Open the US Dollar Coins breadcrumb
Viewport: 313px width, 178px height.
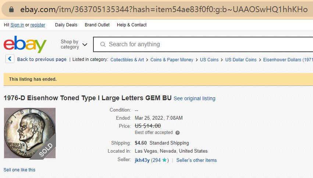241,59
